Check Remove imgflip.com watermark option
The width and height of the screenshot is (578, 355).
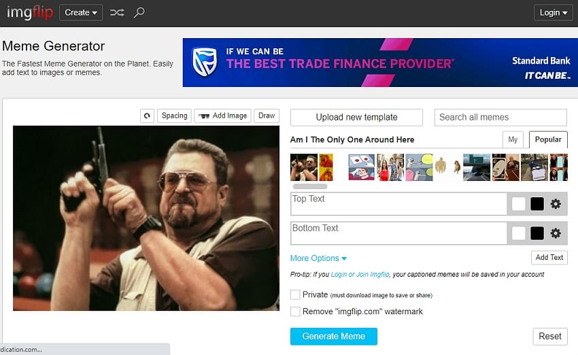pos(295,311)
